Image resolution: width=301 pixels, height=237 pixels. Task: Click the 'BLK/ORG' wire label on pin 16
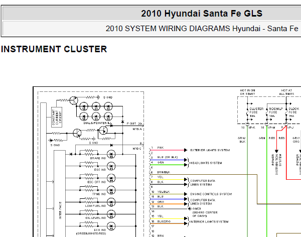[x=164, y=221]
